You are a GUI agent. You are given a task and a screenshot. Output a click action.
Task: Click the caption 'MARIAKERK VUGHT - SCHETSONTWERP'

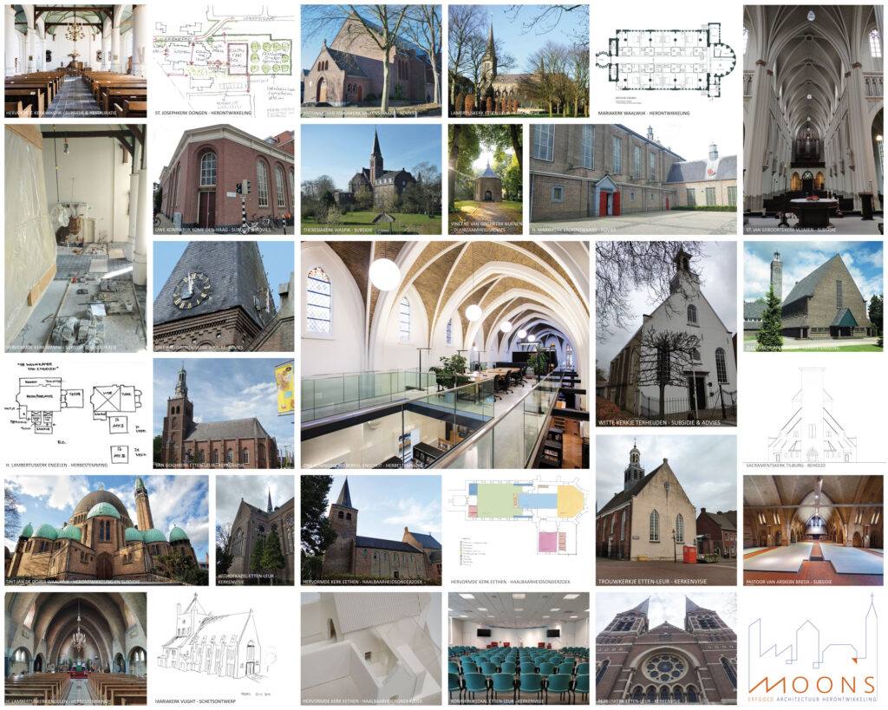(195, 701)
